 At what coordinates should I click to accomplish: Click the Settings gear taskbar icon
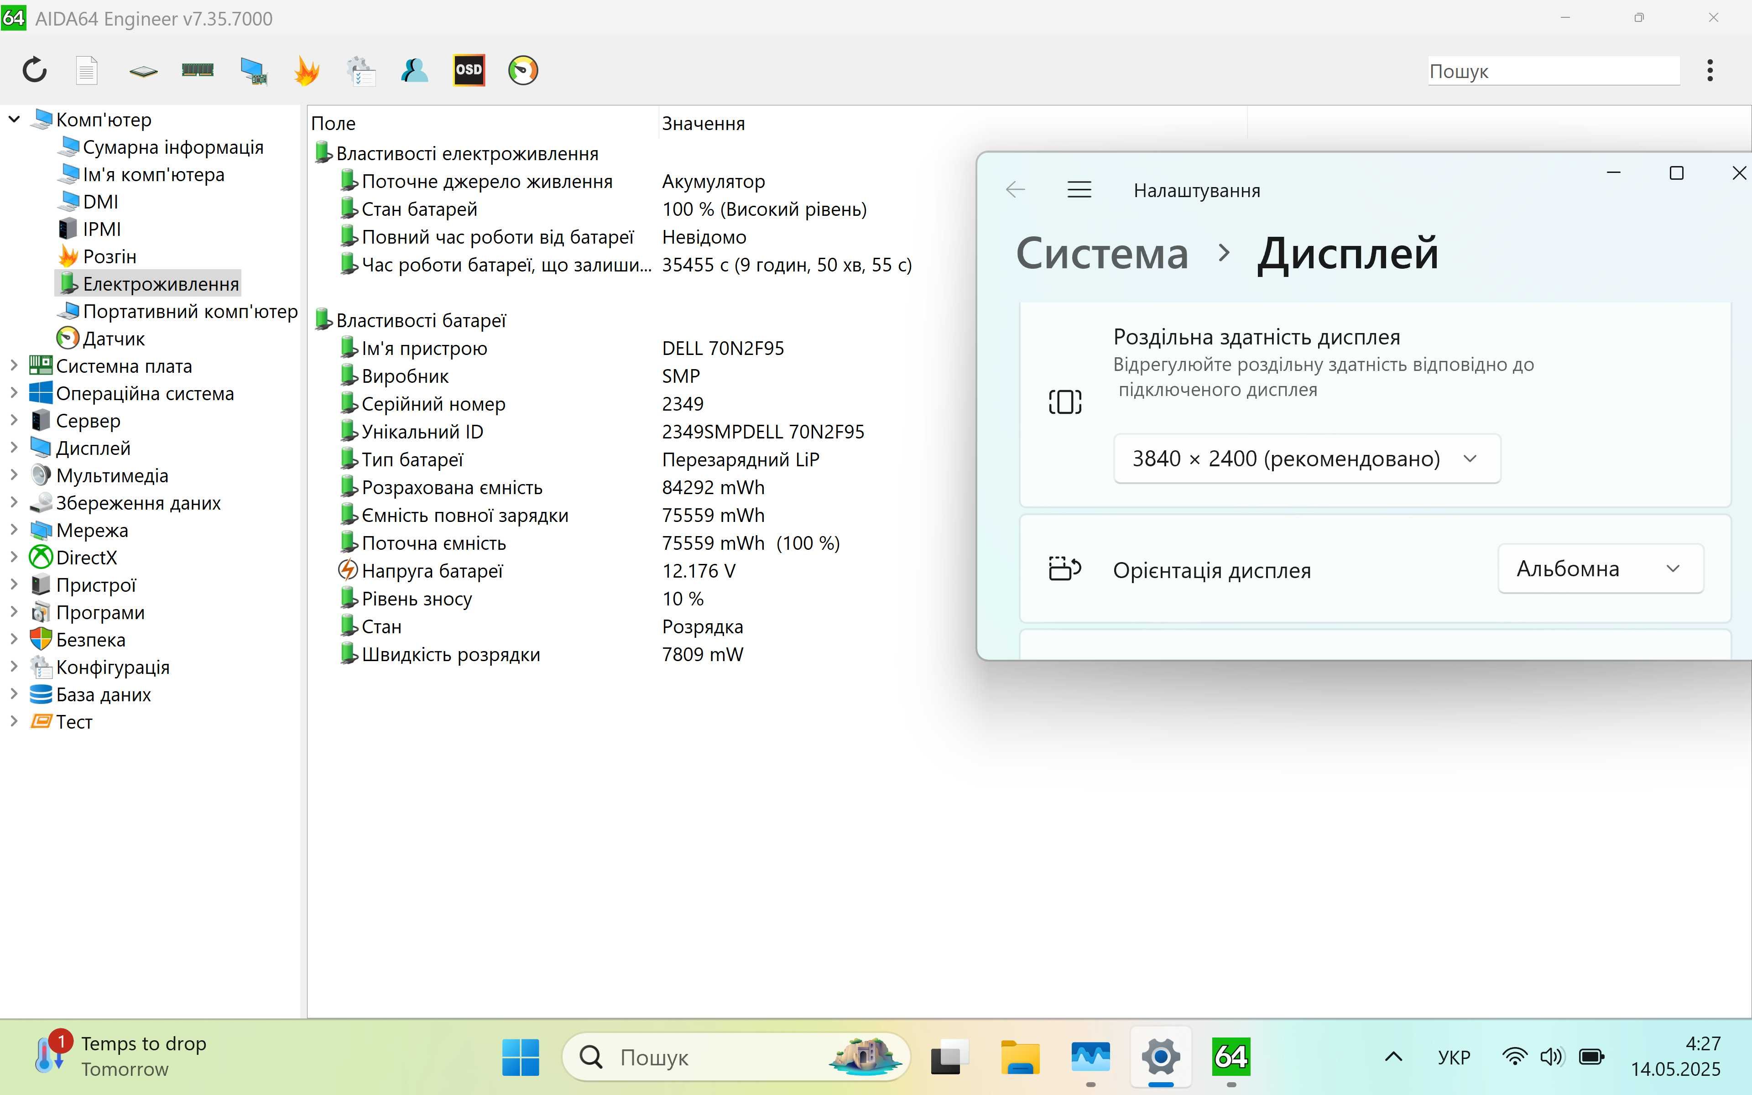click(1161, 1057)
